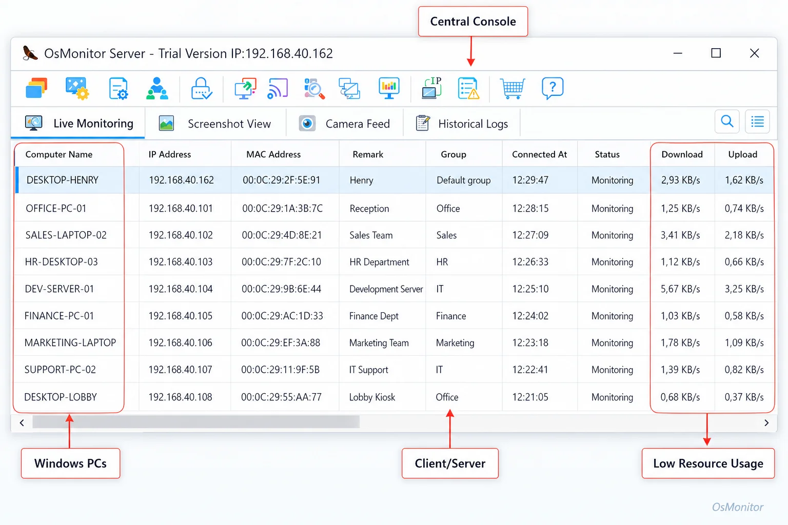Sort by IP Address column header
This screenshot has width=788, height=525.
click(x=170, y=154)
